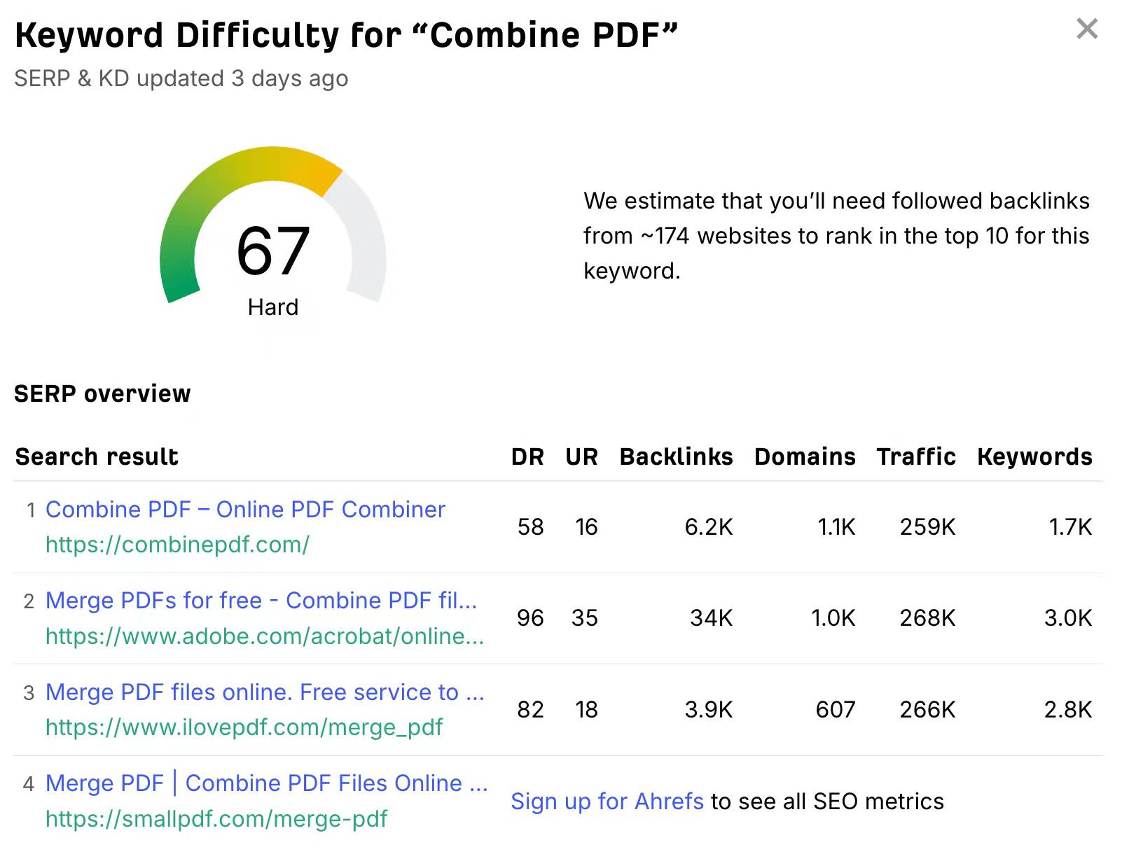Image resolution: width=1129 pixels, height=847 pixels.
Task: Open the Merge PDF files online result title
Action: click(265, 692)
